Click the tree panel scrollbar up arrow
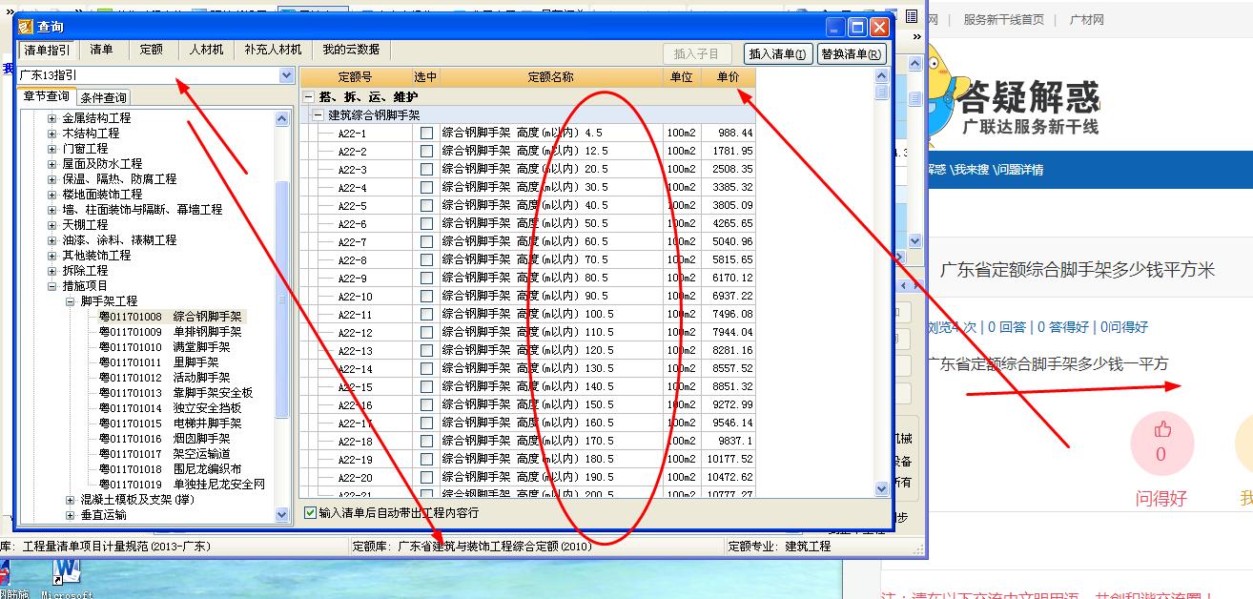This screenshot has height=599, width=1253. pyautogui.click(x=282, y=119)
